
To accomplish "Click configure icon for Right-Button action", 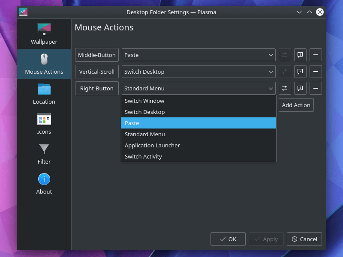I will point(285,88).
